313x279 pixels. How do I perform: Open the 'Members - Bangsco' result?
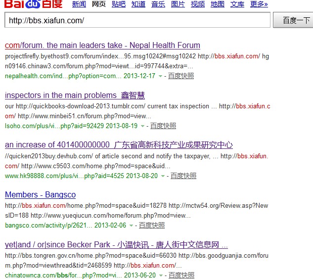point(41,195)
